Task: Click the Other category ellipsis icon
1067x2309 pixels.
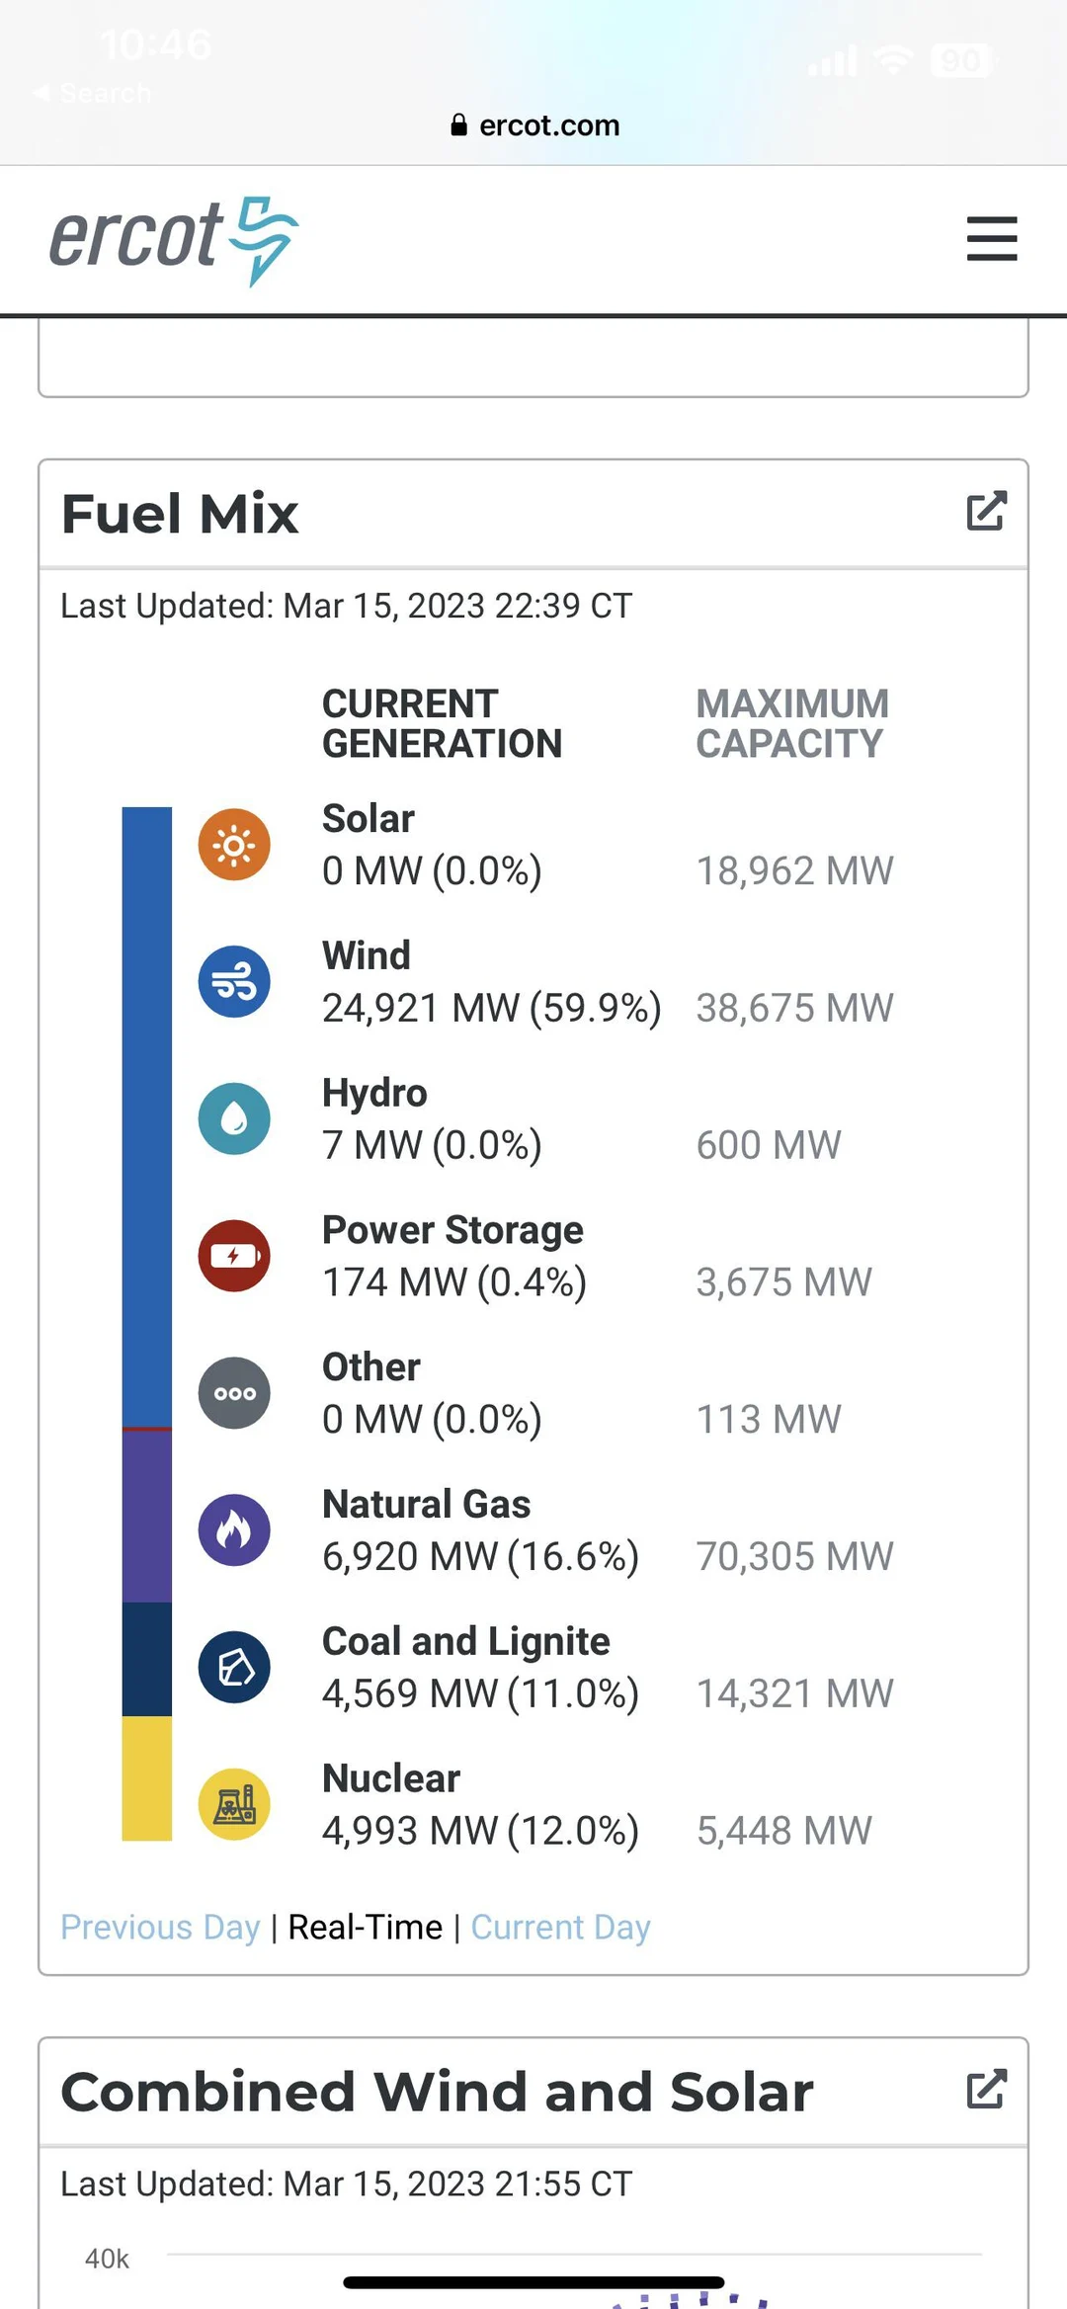Action: [x=234, y=1391]
